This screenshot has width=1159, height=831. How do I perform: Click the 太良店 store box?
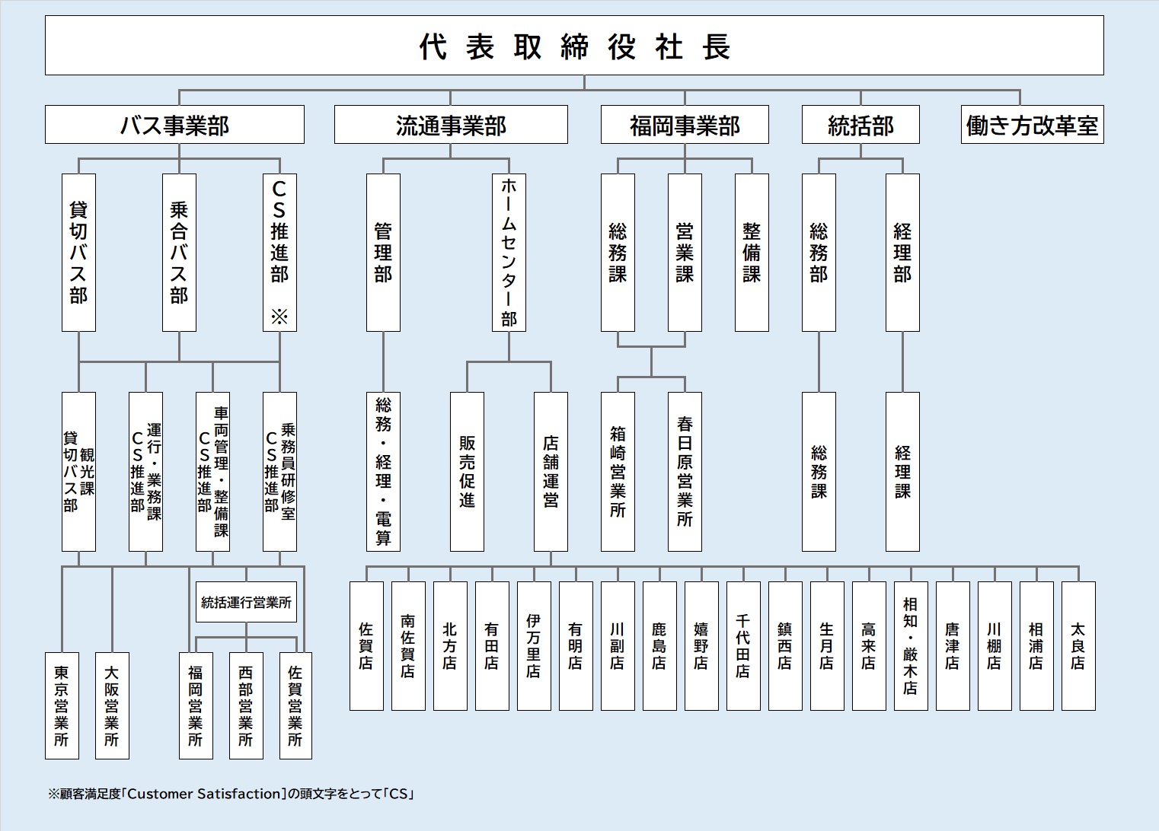click(1078, 646)
